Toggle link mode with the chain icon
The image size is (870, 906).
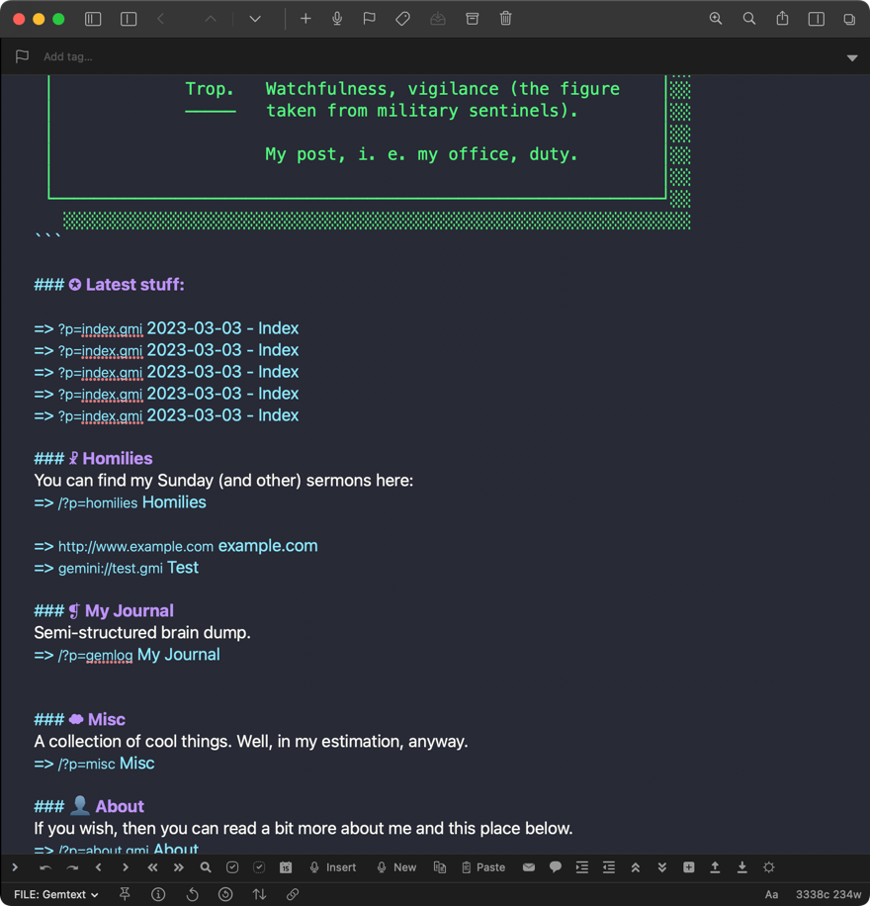(293, 894)
